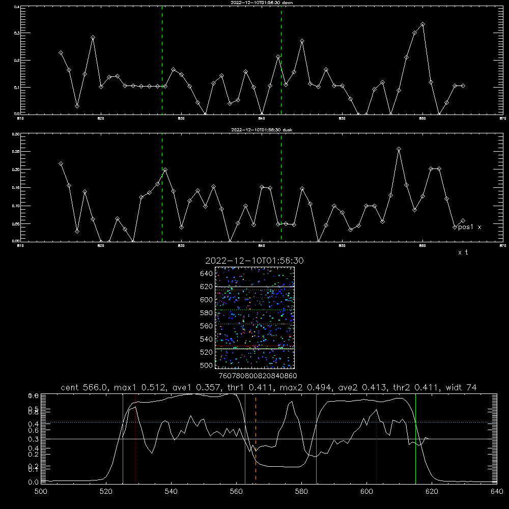Select the 'widt 74' value in bottom title
The height and width of the screenshot is (509, 509).
(461, 387)
